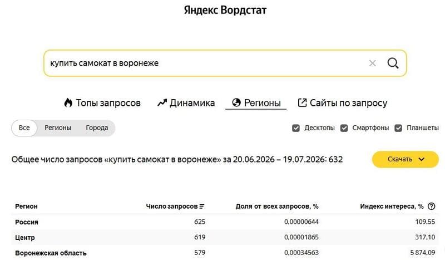This screenshot has height=260, width=445.
Task: Focus the search field with 'купить самокат в воронеже'
Action: (225, 63)
